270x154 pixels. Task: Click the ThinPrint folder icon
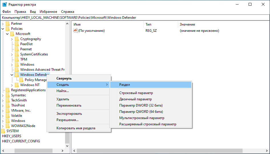coord(8,105)
